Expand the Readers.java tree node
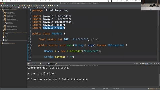Screen dimensions: 160x90 (5, 24)
